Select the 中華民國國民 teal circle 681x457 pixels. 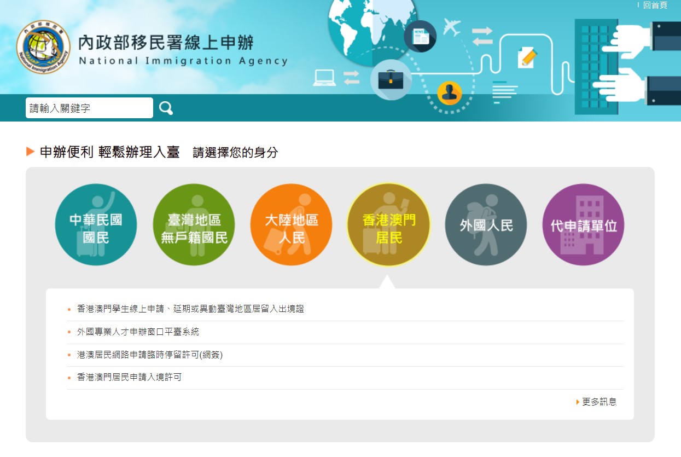point(96,225)
